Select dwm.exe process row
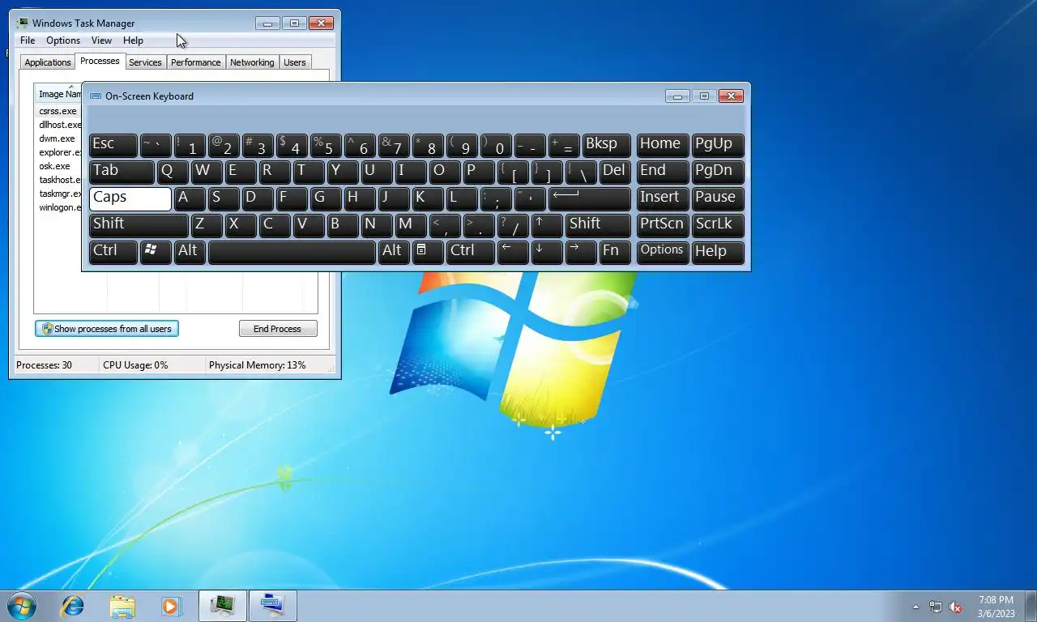The image size is (1037, 622). click(58, 138)
